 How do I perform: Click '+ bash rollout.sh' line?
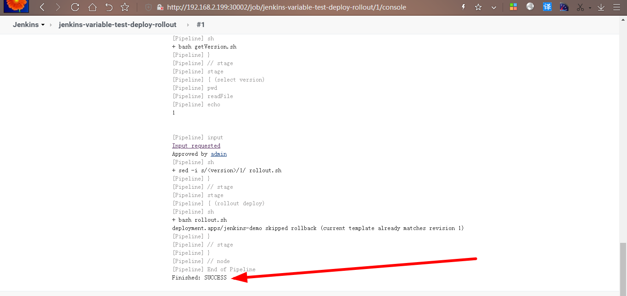(199, 220)
